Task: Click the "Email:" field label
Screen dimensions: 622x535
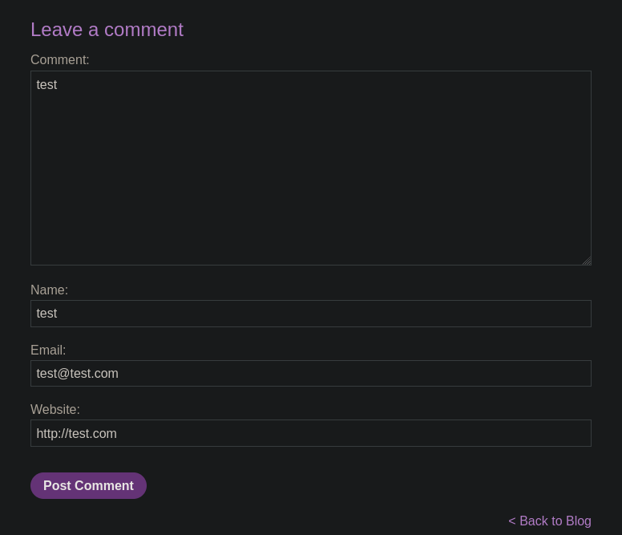Action: [48, 351]
